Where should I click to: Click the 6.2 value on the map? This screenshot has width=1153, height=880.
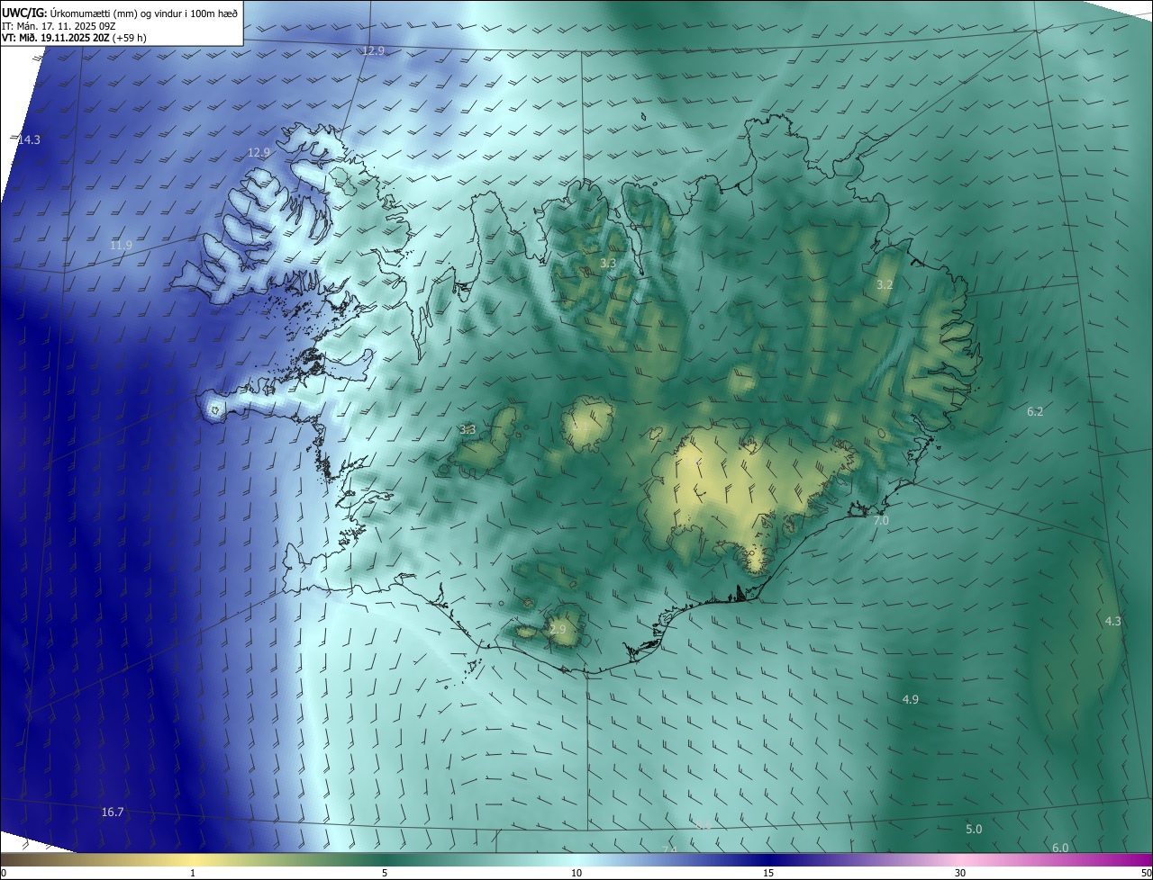1035,411
